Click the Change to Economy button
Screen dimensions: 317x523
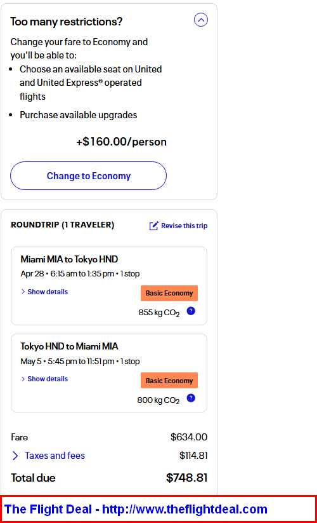[89, 176]
